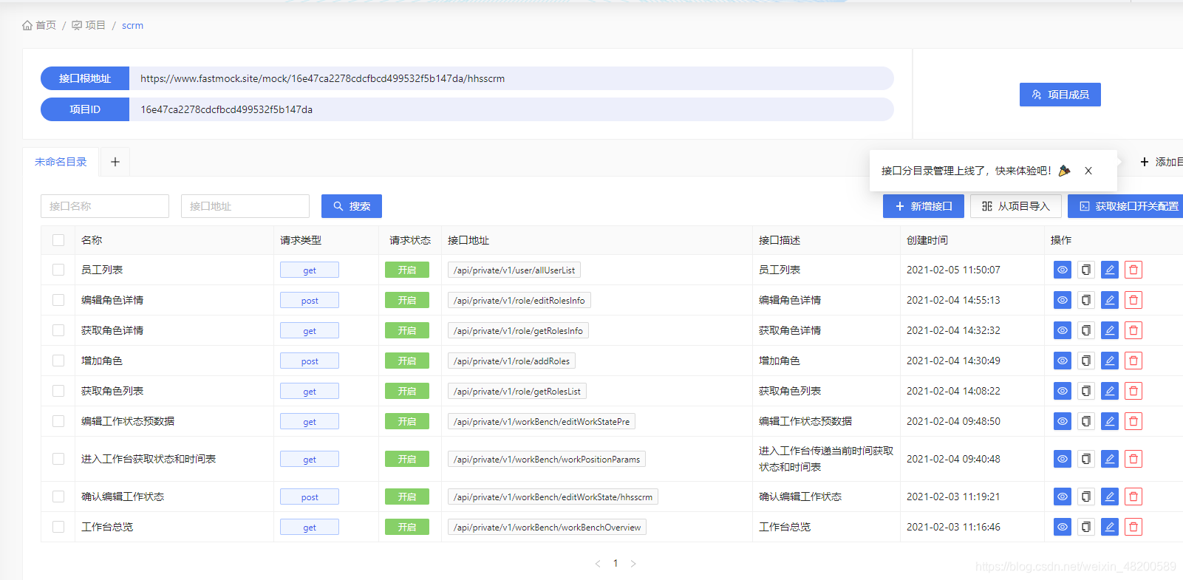Click path /api/private/v1/user/allUserList
This screenshot has width=1183, height=580.
pos(514,270)
